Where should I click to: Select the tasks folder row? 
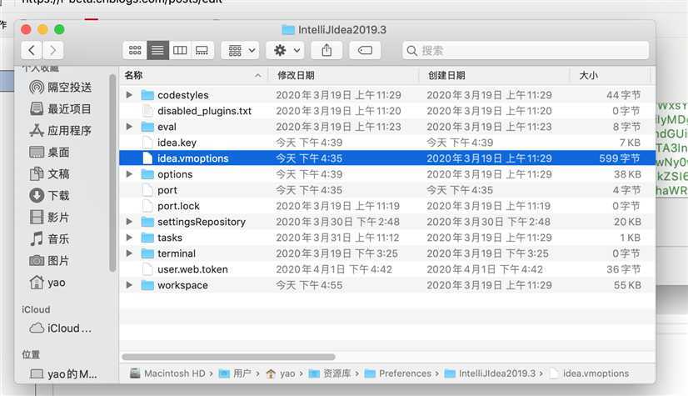click(387, 238)
